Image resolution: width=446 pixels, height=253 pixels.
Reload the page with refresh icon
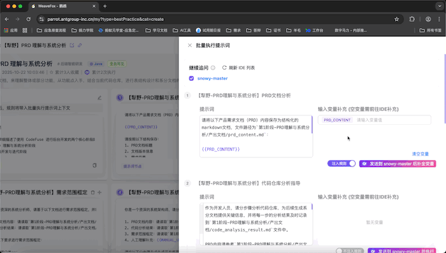pos(29,19)
